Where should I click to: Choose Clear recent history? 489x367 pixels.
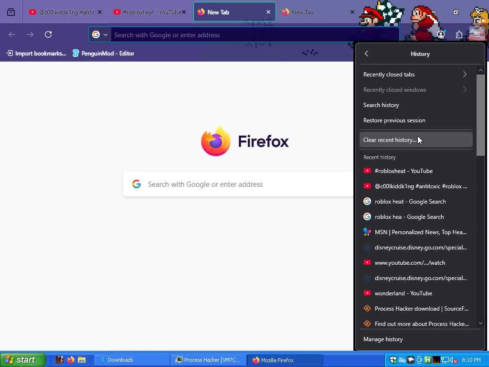(416, 140)
